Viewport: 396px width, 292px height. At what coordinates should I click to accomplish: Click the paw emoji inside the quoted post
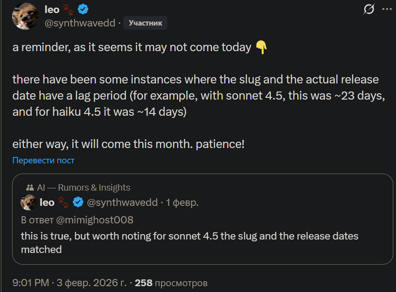64,202
